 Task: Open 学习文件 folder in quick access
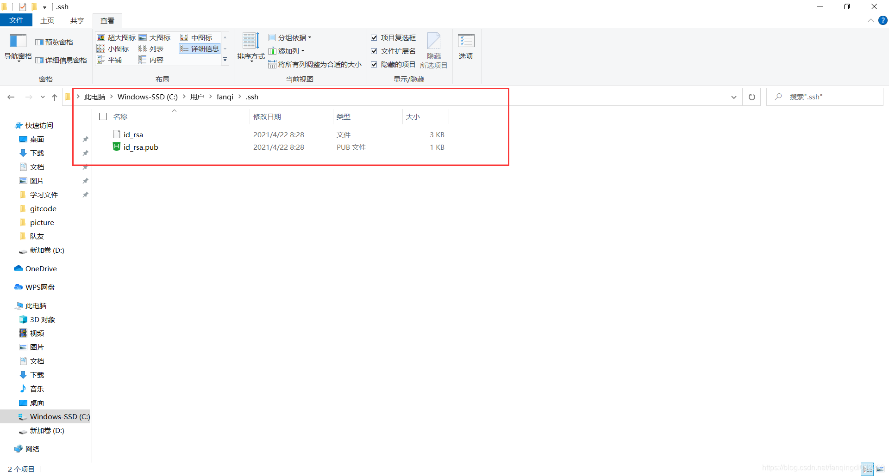[44, 195]
